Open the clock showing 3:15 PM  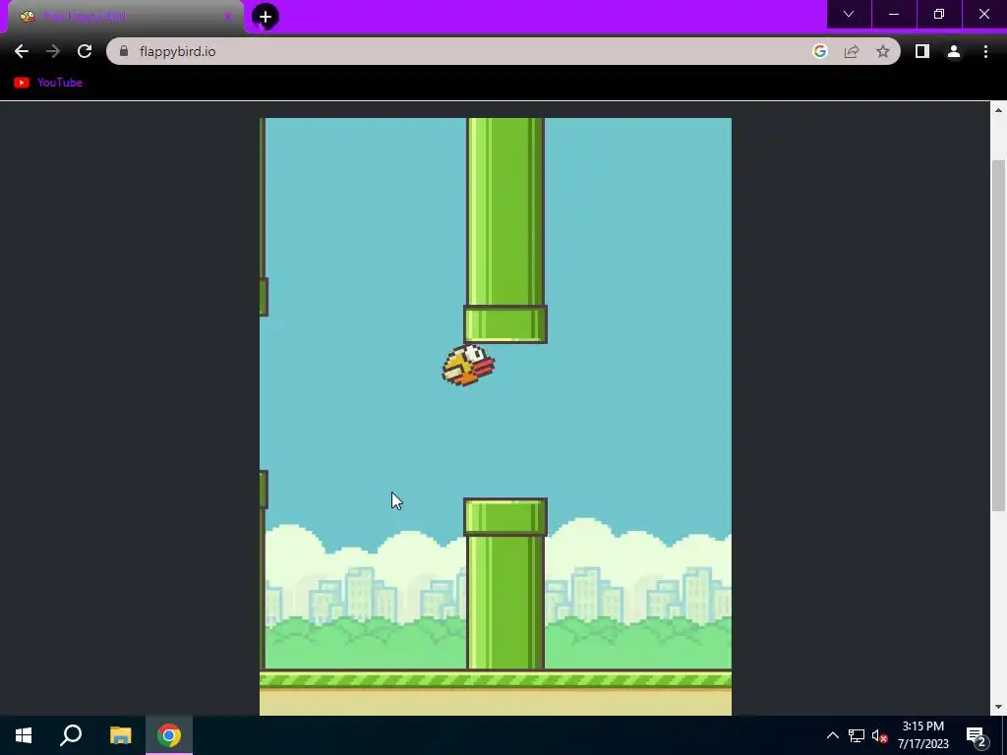pyautogui.click(x=922, y=735)
